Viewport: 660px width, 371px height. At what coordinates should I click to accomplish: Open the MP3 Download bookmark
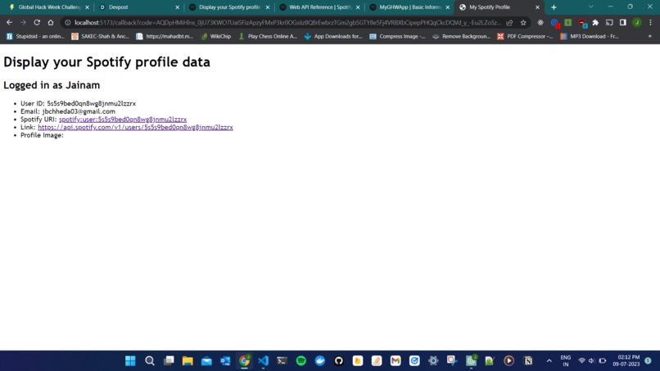[590, 36]
